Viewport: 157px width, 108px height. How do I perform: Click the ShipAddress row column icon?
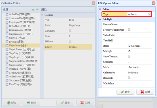point(7,49)
